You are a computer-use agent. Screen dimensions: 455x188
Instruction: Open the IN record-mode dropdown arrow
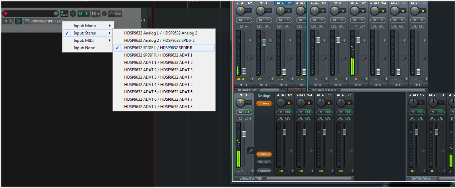point(11,21)
